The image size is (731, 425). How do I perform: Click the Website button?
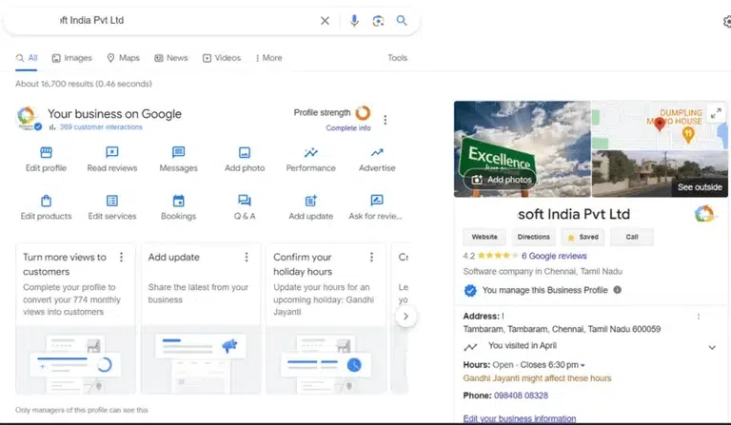484,237
